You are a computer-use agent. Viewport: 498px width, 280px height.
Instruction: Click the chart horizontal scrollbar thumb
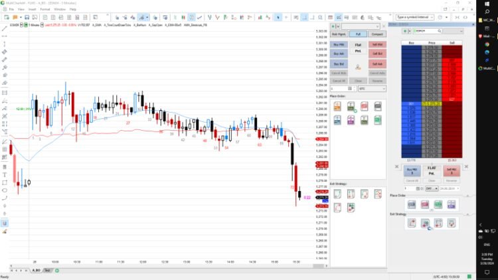(318, 266)
